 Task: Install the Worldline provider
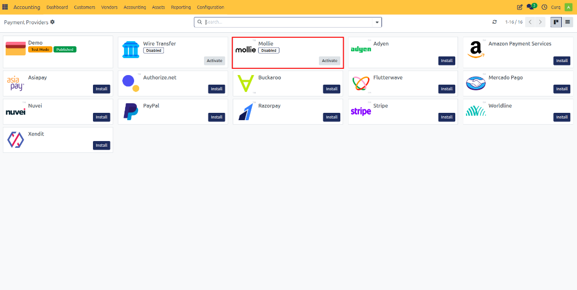pos(562,117)
